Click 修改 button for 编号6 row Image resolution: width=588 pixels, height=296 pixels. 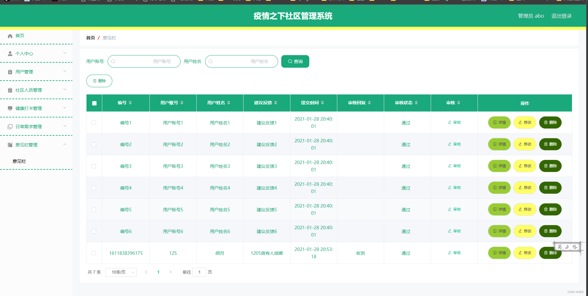pyautogui.click(x=525, y=231)
